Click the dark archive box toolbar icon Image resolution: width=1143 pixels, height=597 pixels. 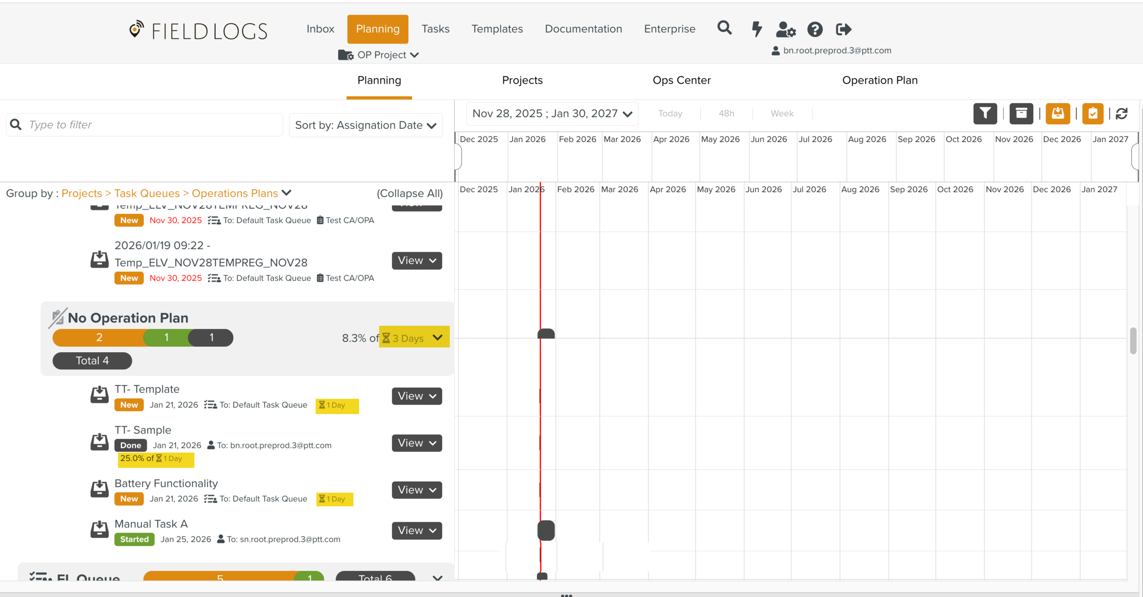click(1021, 113)
